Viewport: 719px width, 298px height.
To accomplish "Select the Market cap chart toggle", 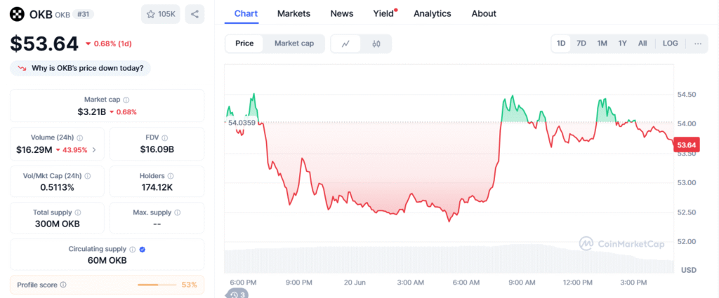I will point(294,43).
